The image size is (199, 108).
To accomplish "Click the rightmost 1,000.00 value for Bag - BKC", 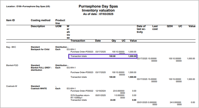I will tap(191, 59).
